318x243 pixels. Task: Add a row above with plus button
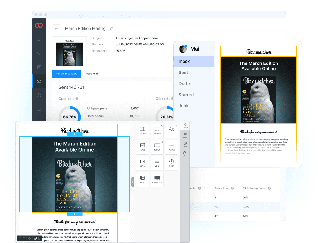click(74, 134)
